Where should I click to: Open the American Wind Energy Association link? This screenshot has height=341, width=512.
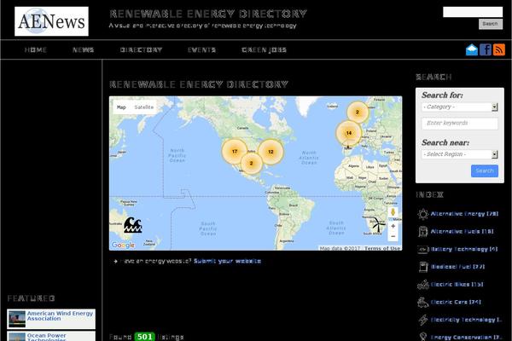[60, 315]
